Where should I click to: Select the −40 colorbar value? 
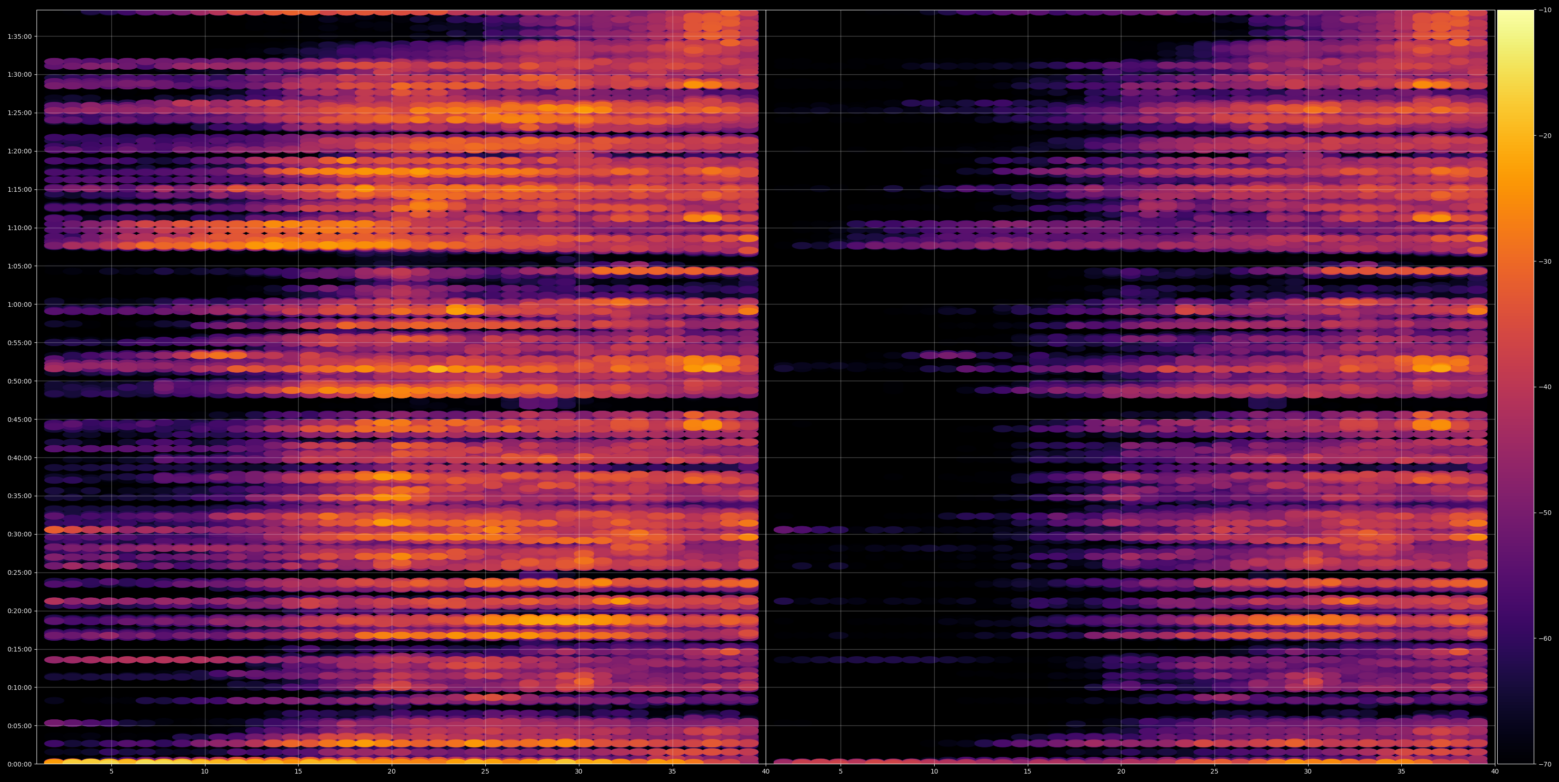pos(1546,387)
